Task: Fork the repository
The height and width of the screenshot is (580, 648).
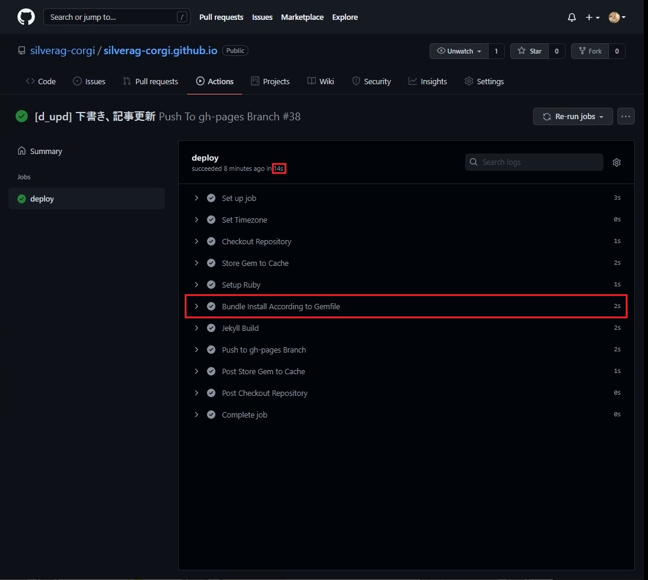Action: click(x=590, y=51)
